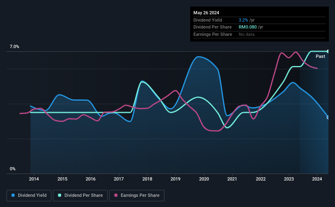Toggle the Dividend Per Share legend button
Screen dimensions: 335x207
coord(80,196)
